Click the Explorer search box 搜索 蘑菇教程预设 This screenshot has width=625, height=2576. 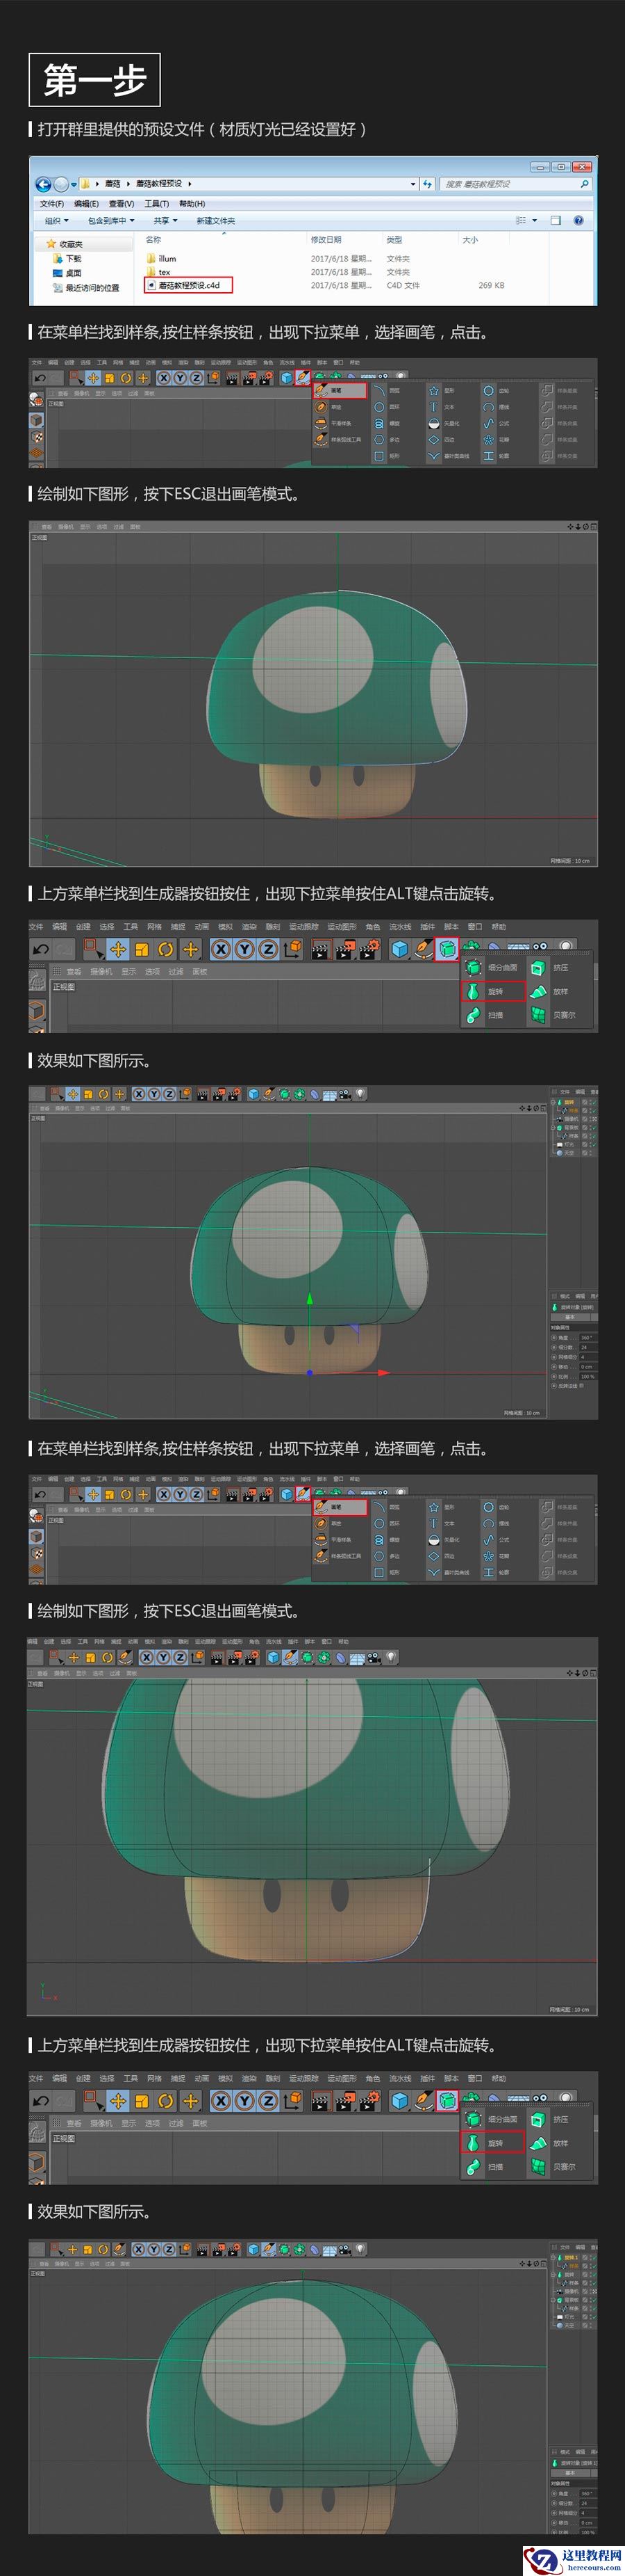(x=515, y=184)
